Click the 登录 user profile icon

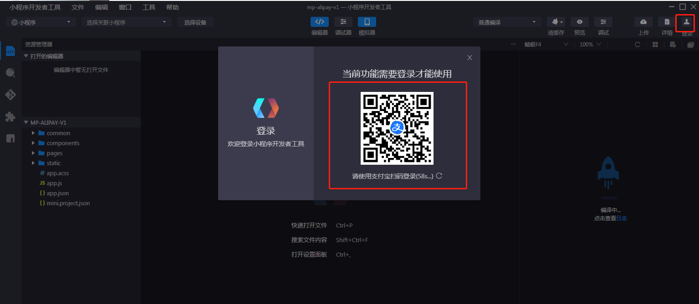tap(686, 22)
